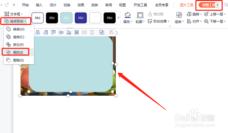Screen dimensions: 228x133
Task: Click the redo arrow icon
Action: tap(7, 5)
